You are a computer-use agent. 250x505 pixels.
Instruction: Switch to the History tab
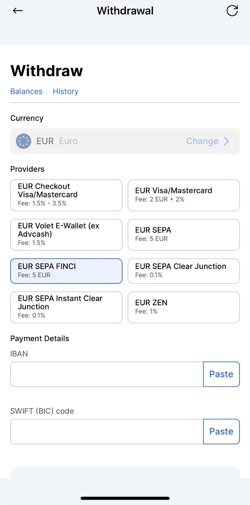pos(66,92)
